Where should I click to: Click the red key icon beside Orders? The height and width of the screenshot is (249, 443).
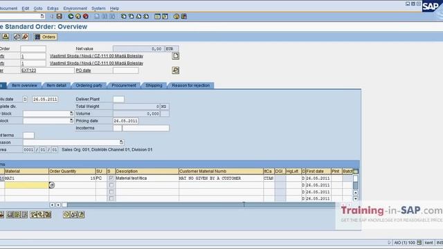(25, 37)
